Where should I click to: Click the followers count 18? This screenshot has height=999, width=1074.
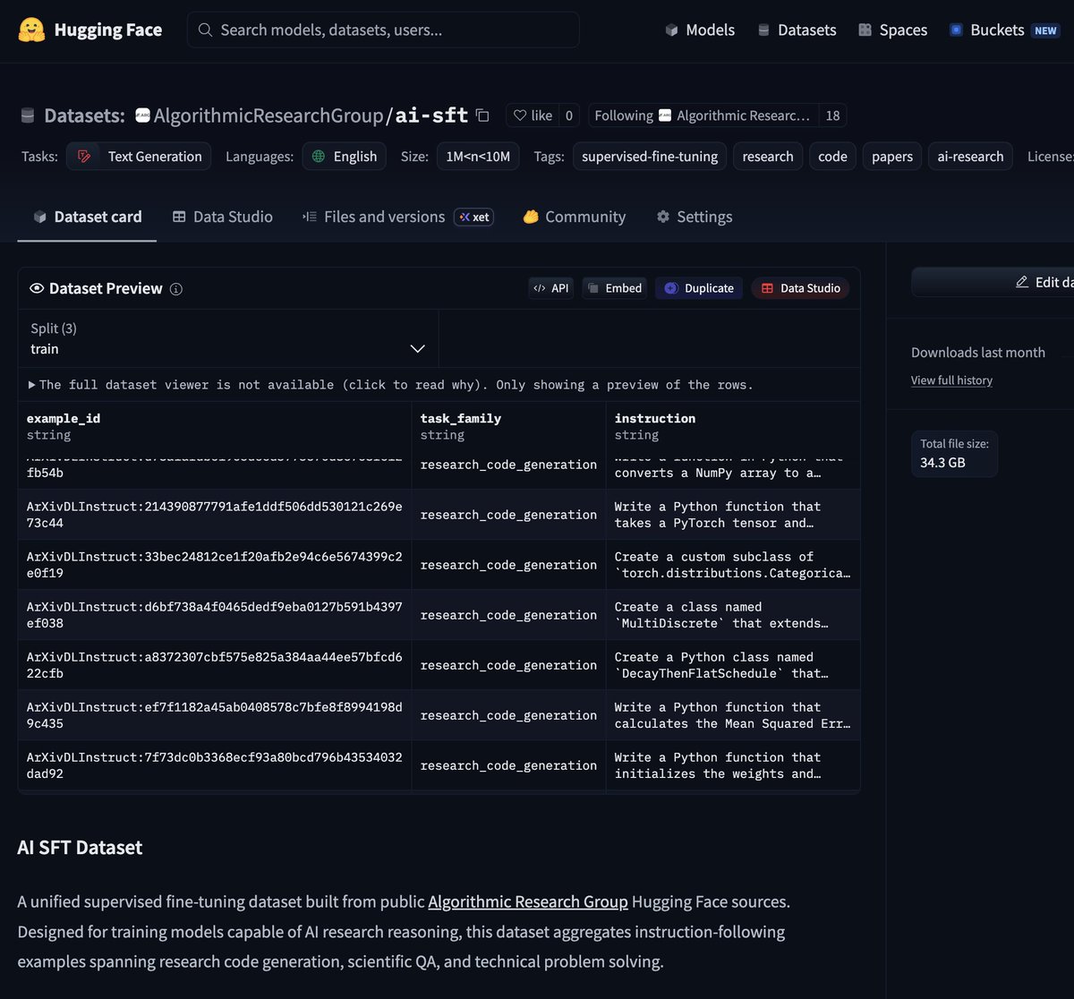coord(832,115)
